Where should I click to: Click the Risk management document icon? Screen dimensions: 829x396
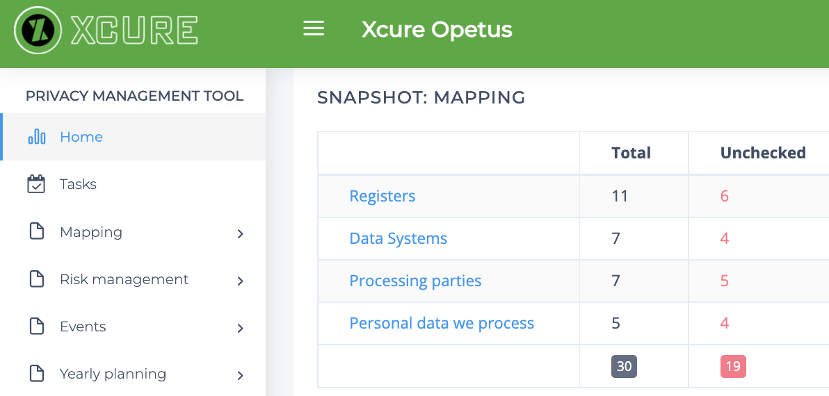click(x=36, y=279)
